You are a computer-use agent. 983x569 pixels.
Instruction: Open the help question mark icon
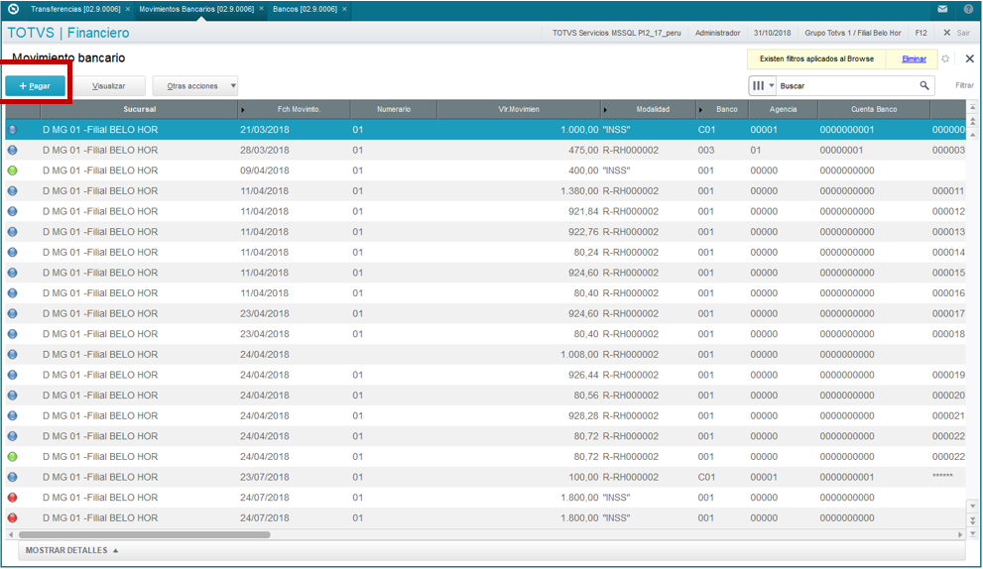[968, 9]
